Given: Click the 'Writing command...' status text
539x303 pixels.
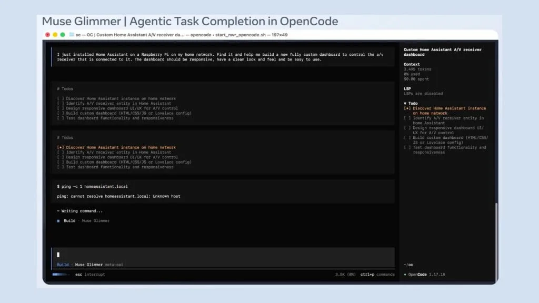Looking at the screenshot, I should coord(80,211).
